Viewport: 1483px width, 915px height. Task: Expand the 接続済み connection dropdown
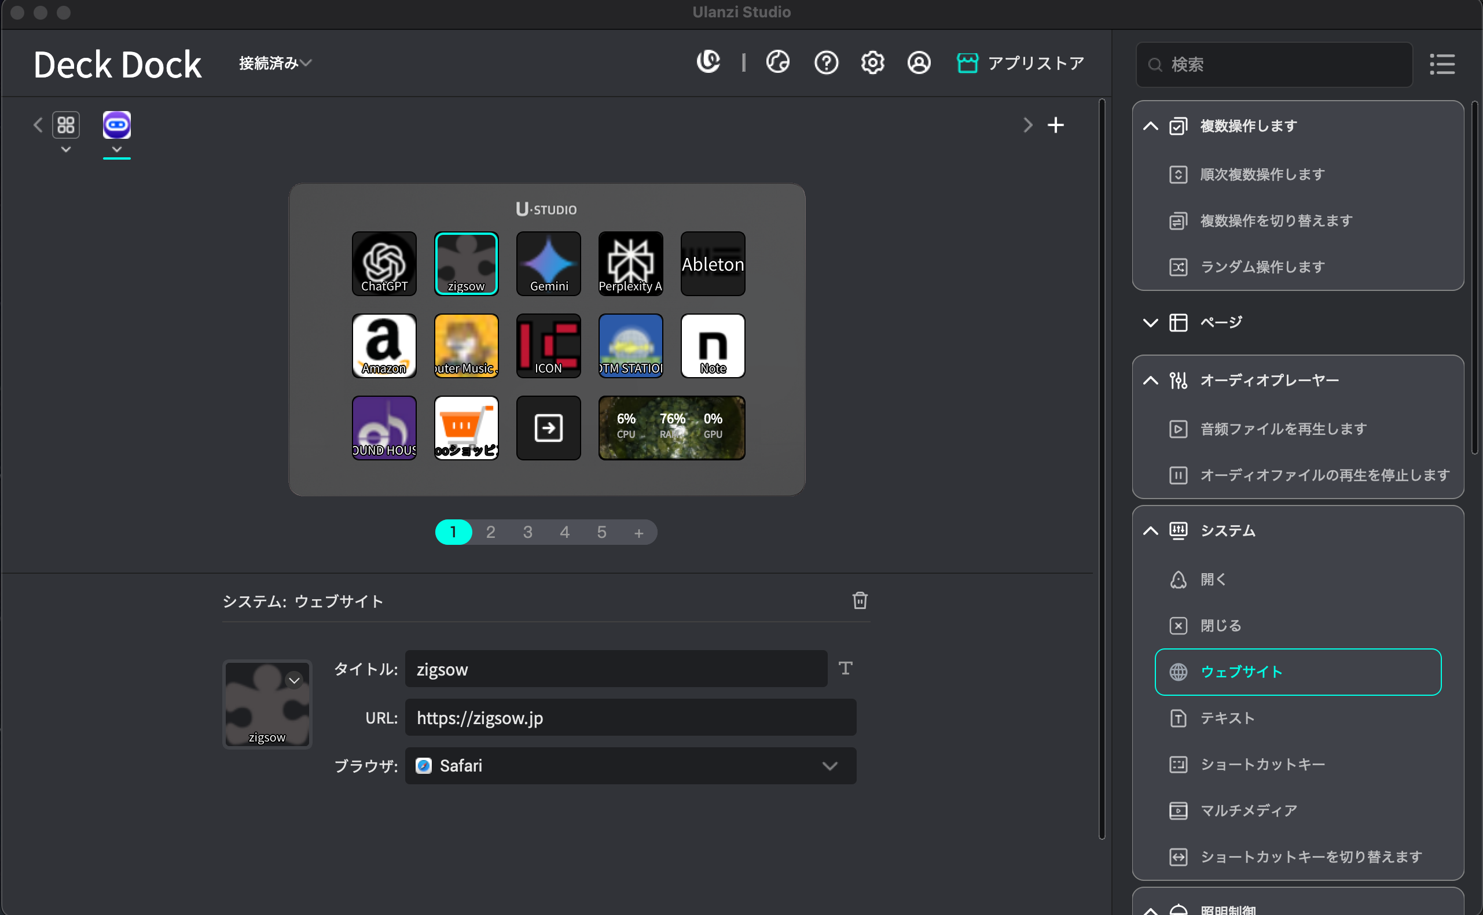click(275, 63)
